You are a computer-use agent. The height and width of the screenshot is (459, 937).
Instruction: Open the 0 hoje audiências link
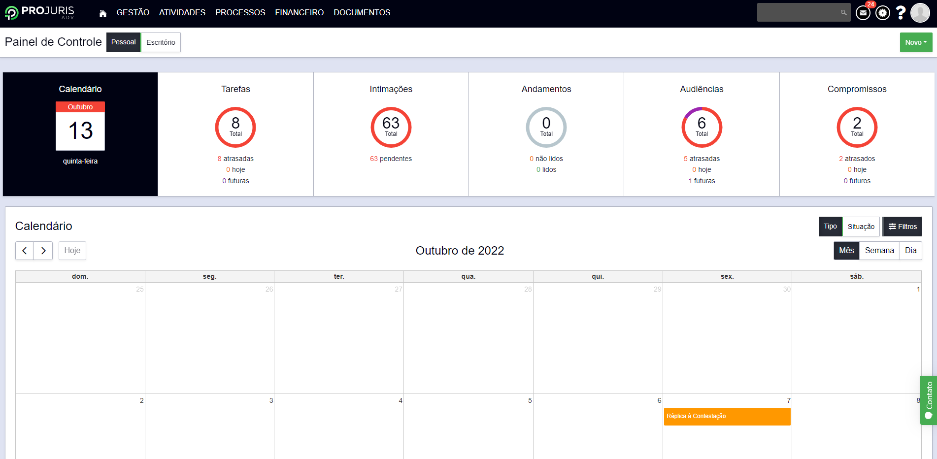(x=702, y=169)
